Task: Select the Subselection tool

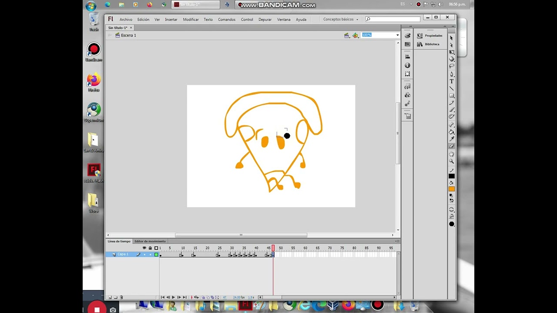Action: [x=451, y=45]
